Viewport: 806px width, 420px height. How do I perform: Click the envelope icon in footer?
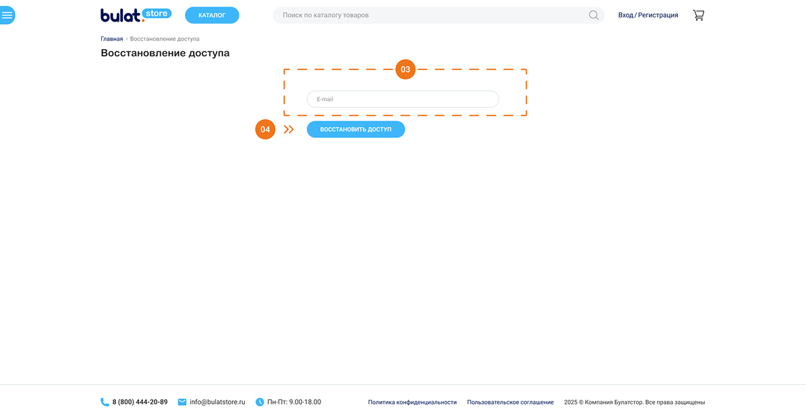(x=182, y=402)
